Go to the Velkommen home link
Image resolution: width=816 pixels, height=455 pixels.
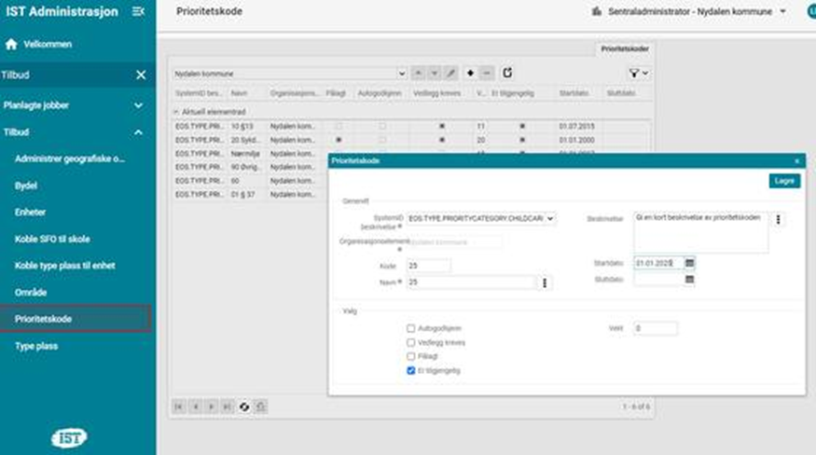pyautogui.click(x=47, y=44)
